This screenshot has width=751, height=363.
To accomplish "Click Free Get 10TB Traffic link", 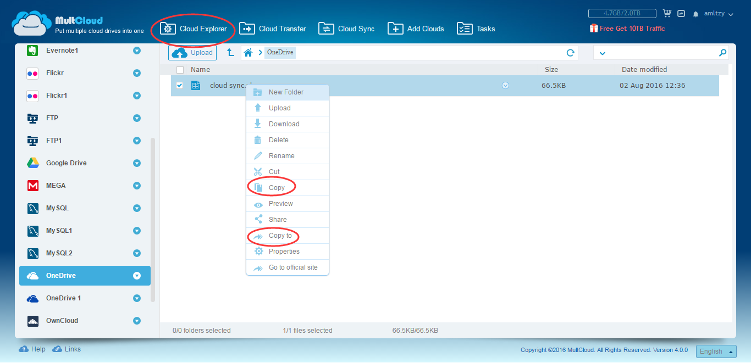I will (627, 28).
